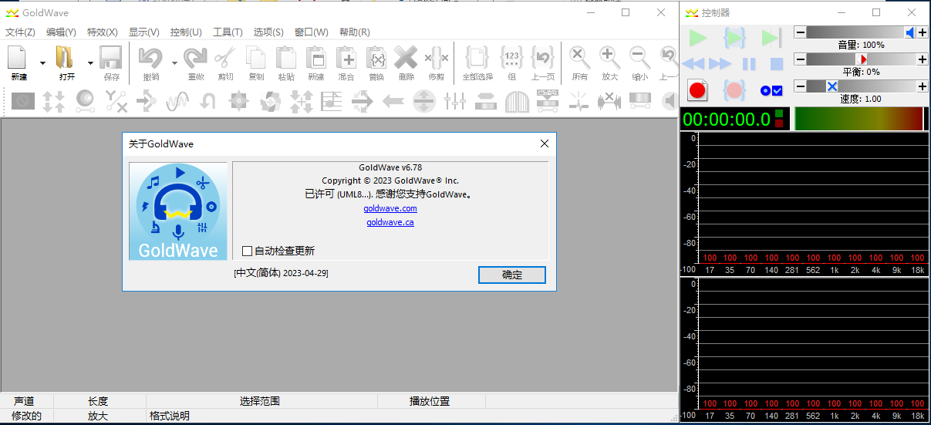Viewport: 931px width, 425px height.
Task: Click the 新建 new file icon
Action: click(x=18, y=59)
